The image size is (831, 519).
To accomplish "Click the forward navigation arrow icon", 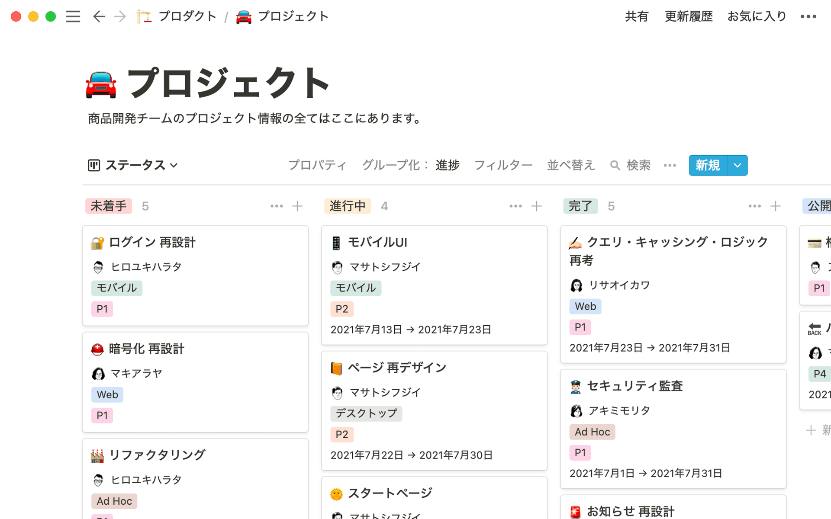I will click(119, 16).
